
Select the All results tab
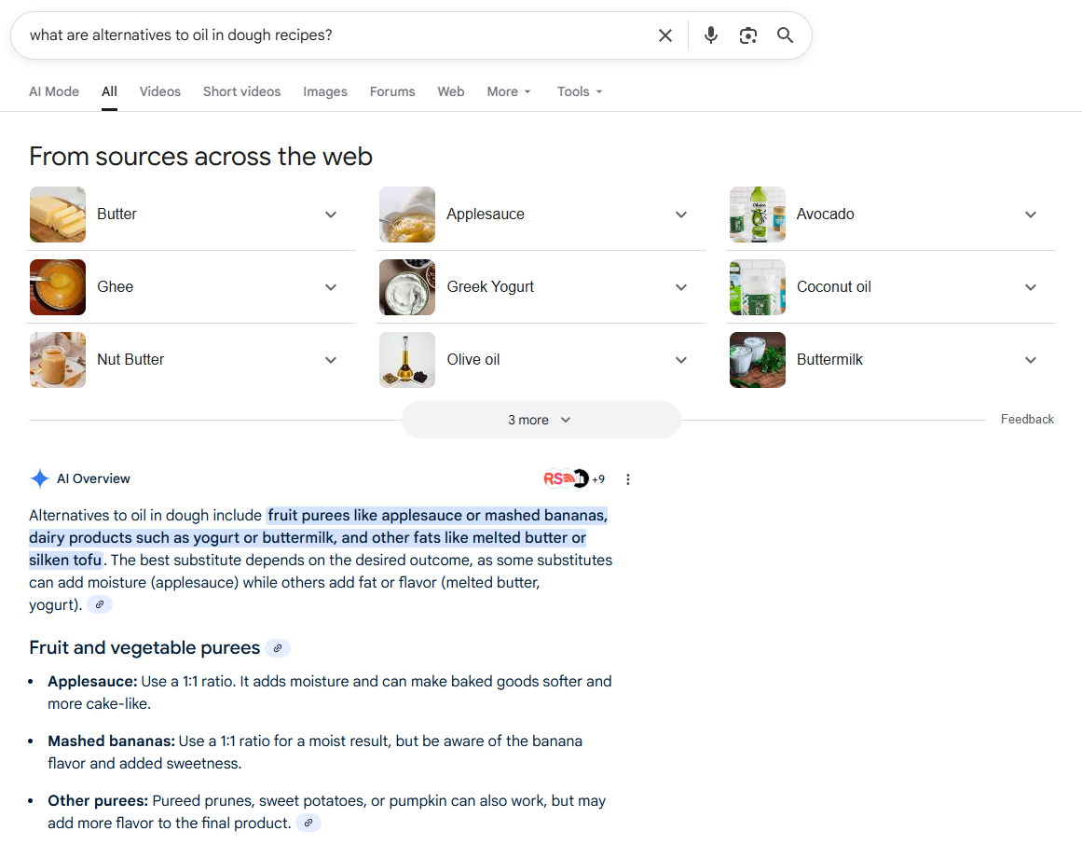109,91
